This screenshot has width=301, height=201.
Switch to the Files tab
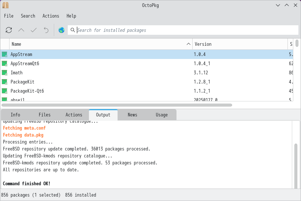(45, 115)
